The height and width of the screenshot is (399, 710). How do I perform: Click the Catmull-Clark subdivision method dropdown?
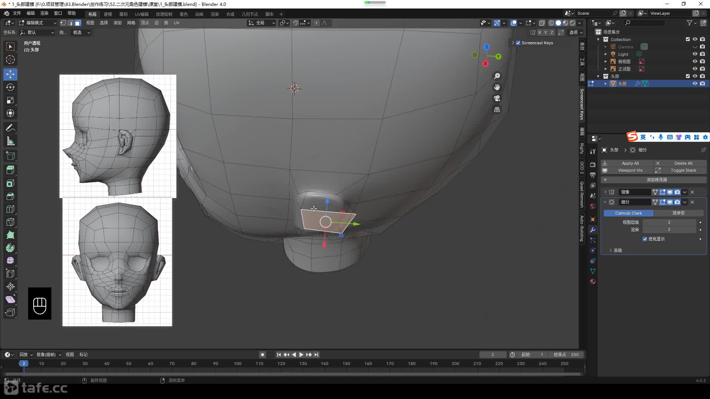[629, 213]
